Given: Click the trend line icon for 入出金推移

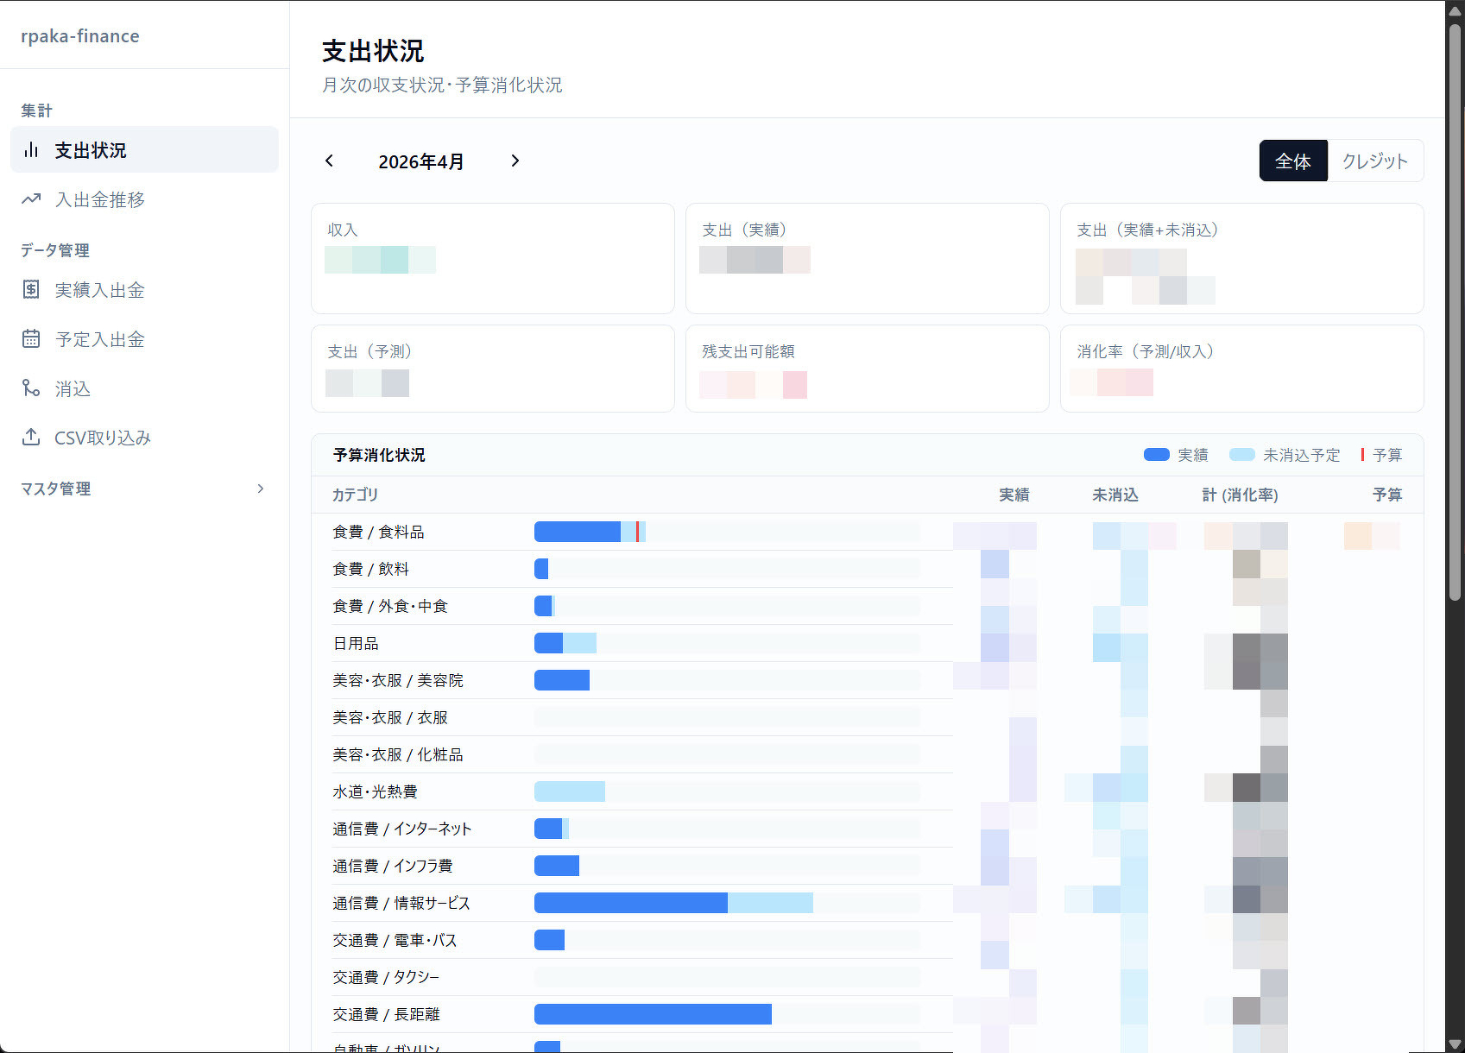Looking at the screenshot, I should coord(31,199).
